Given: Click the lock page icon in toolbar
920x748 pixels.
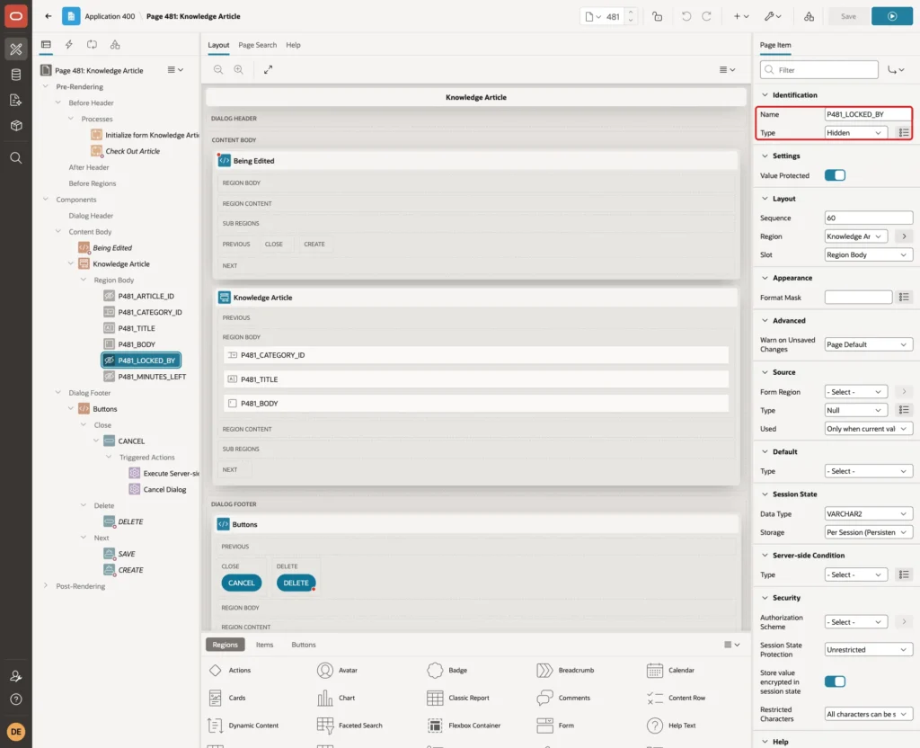Looking at the screenshot, I should (x=657, y=16).
